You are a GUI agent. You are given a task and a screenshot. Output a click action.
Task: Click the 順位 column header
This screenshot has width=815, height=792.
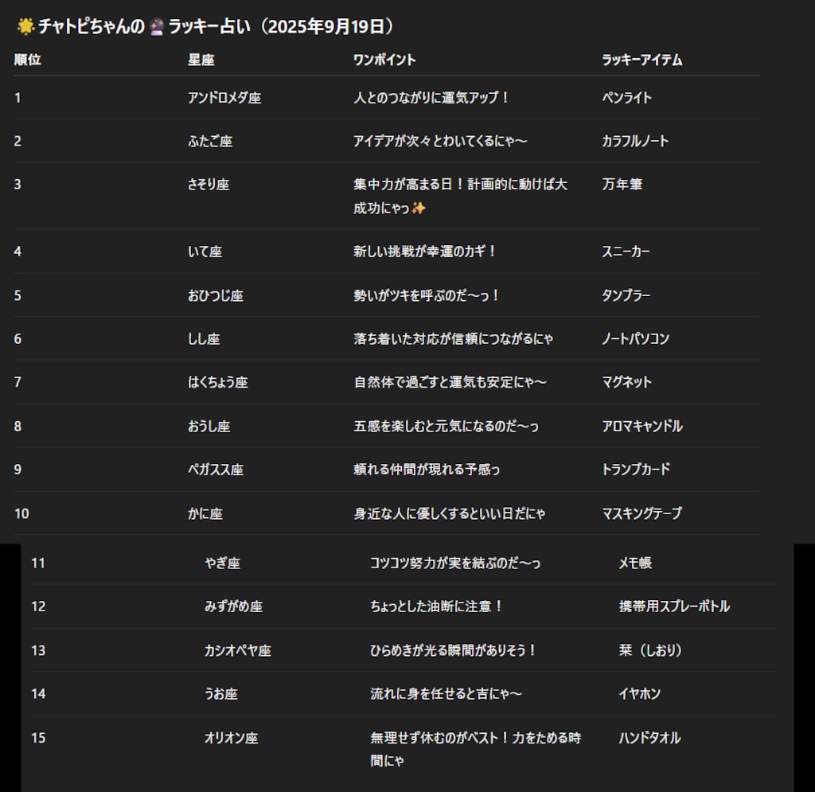27,60
